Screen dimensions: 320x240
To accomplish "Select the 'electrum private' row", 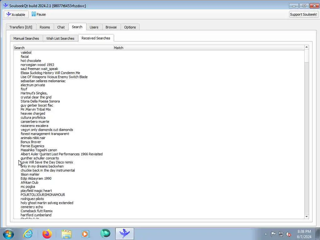I will pos(33,85).
